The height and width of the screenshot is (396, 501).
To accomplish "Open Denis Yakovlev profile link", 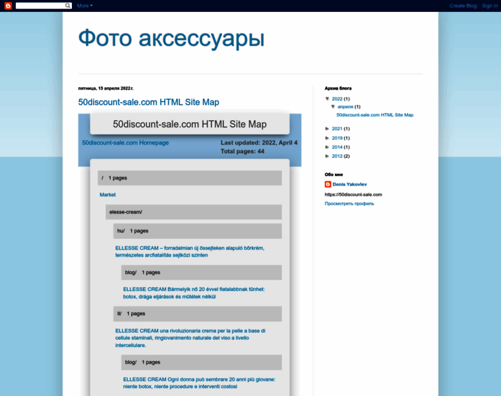I will click(x=349, y=184).
